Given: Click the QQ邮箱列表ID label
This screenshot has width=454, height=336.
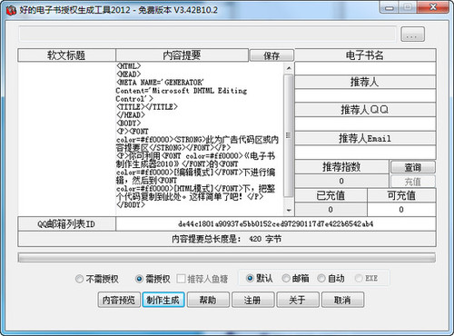Looking at the screenshot, I should click(x=66, y=224).
